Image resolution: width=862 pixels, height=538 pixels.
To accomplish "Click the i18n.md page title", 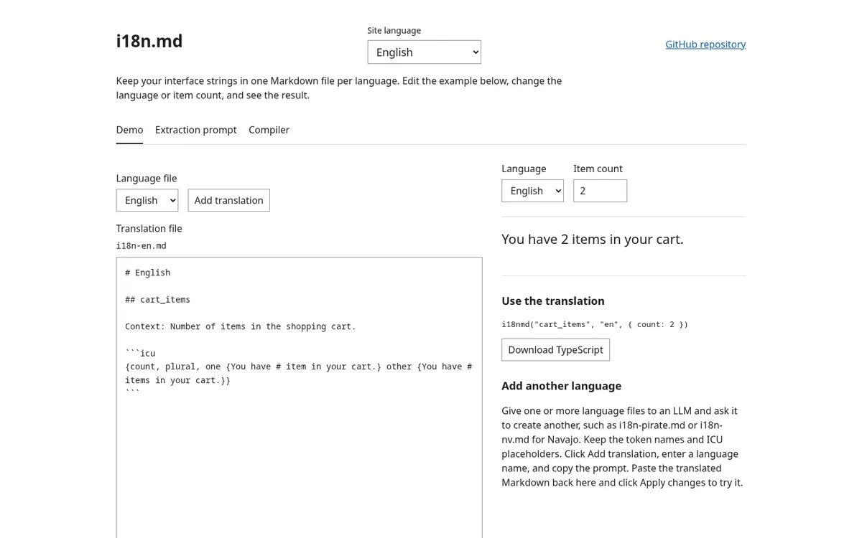I will tap(149, 42).
